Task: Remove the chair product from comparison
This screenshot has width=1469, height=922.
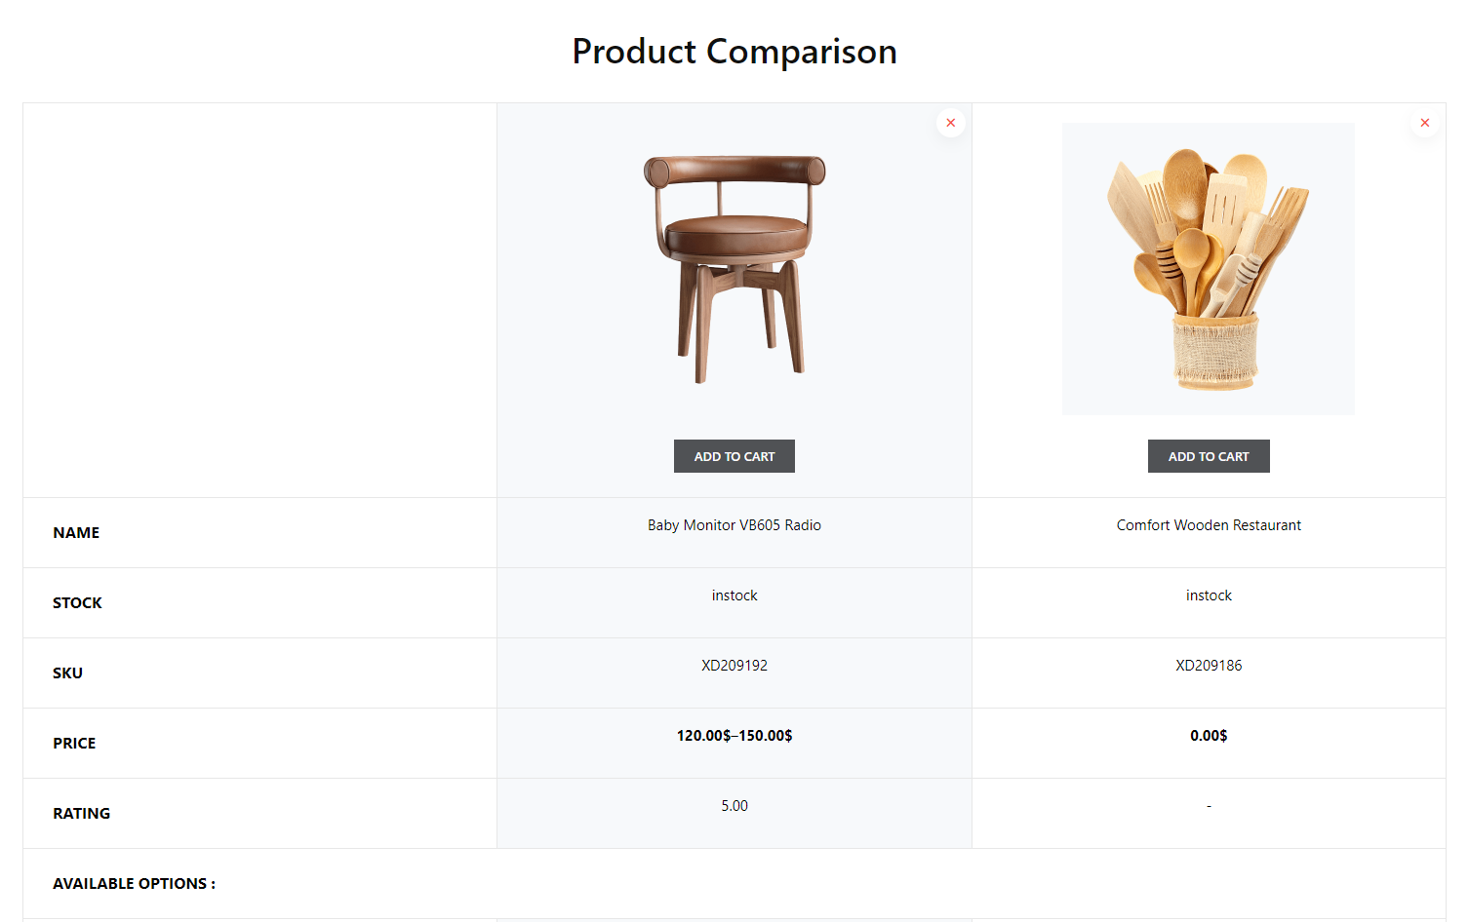Action: 950,123
